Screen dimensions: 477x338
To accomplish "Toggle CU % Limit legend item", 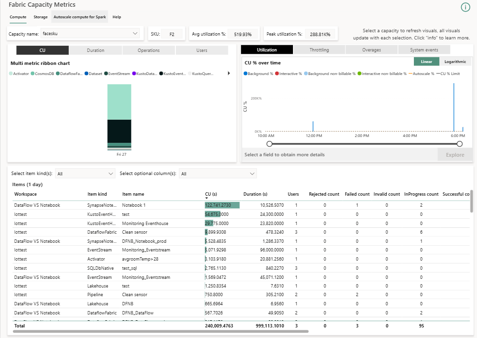I will (448, 74).
